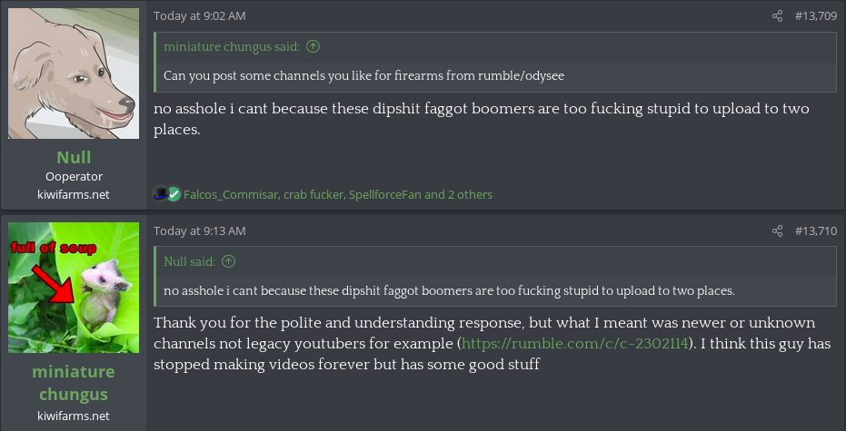This screenshot has height=431, width=846.
Task: Click up-arrow icon beside 'miniature chungus said:'
Action: click(x=314, y=46)
